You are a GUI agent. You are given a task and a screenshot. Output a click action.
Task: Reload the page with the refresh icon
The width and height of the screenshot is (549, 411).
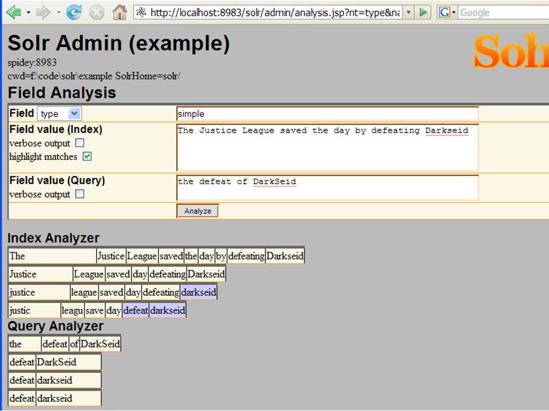(74, 13)
